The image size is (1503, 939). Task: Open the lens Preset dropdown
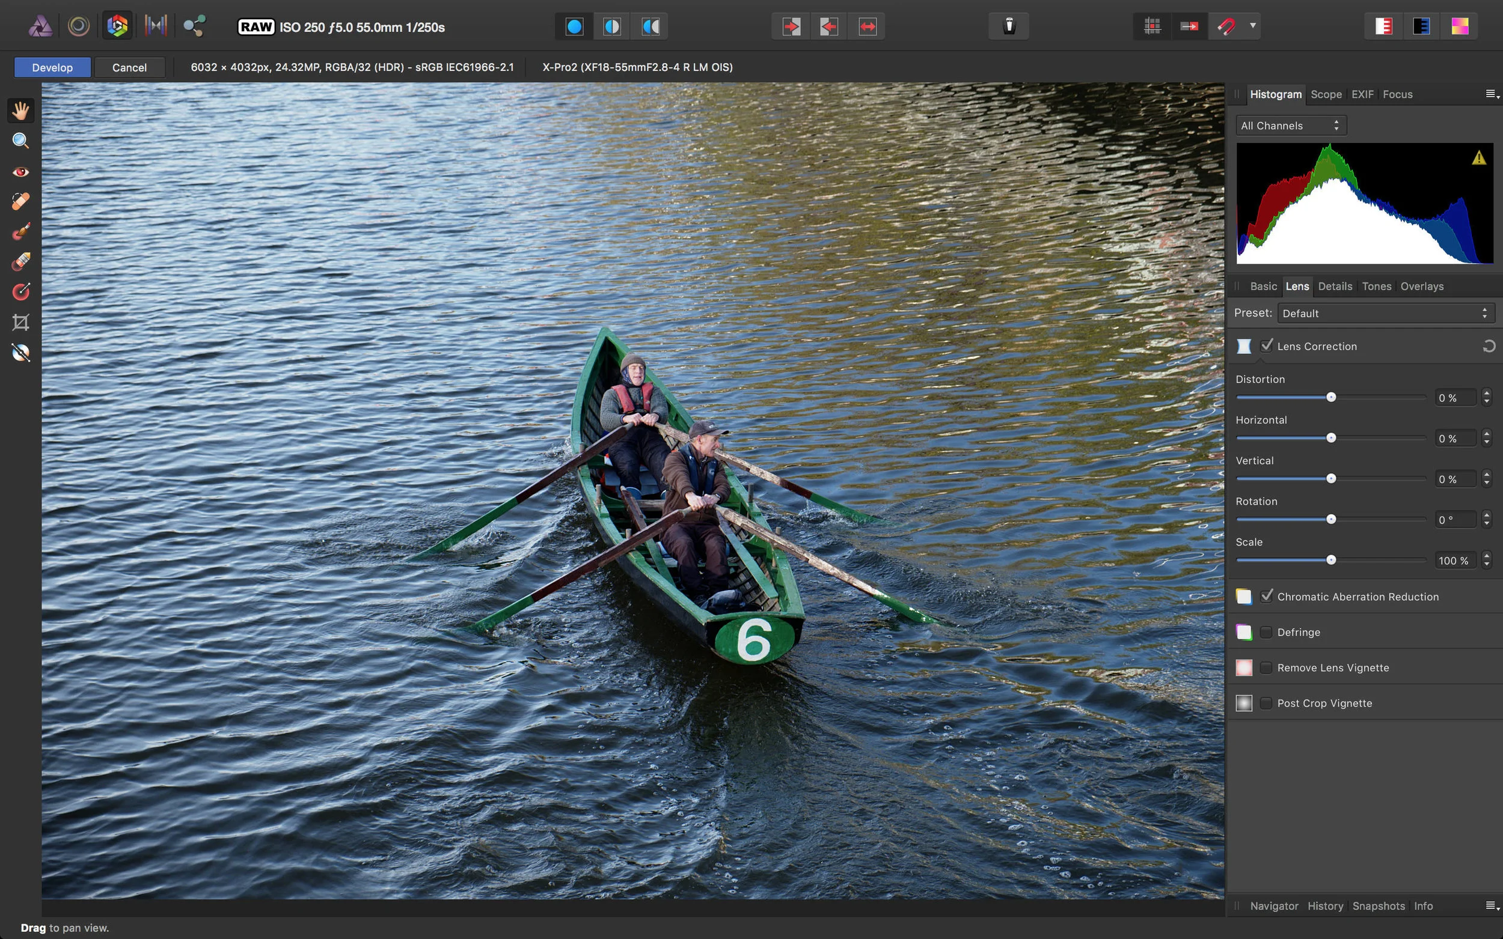(1386, 313)
